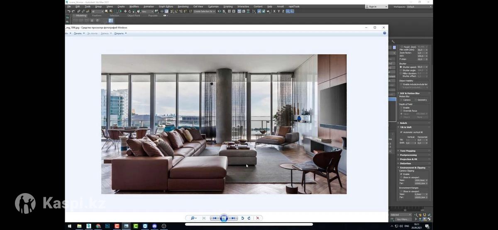Go to the previous photo
The image size is (498, 230).
coord(215,218)
